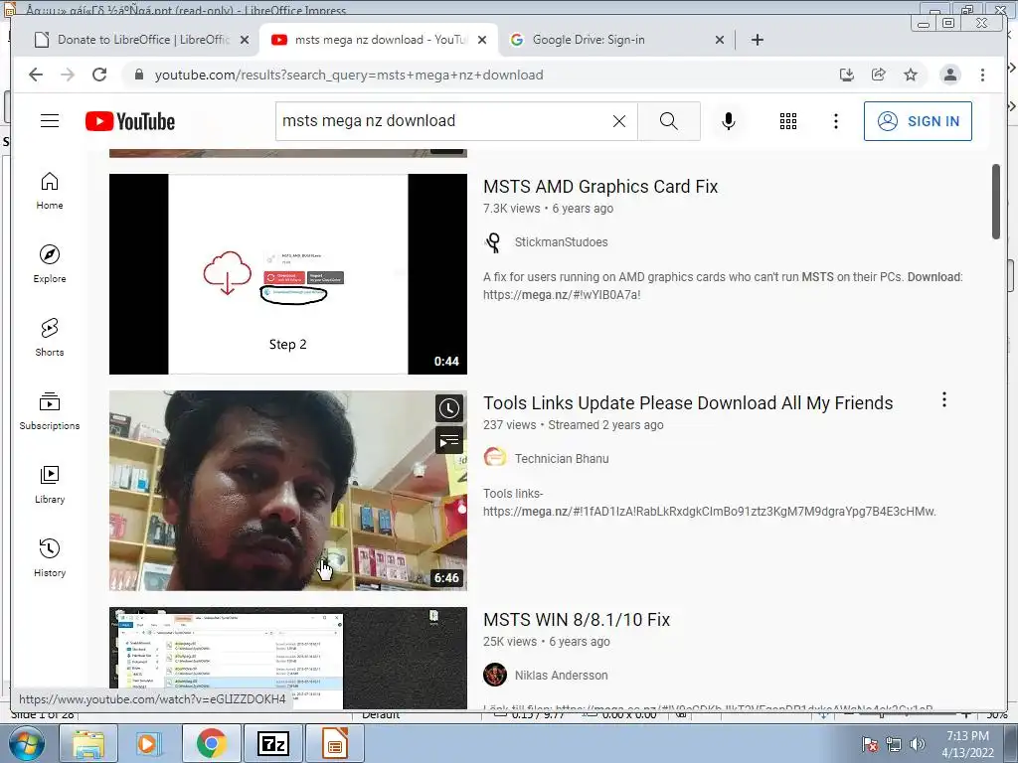Play the Technician Bhanu video thumbnail
1018x763 pixels.
(287, 491)
